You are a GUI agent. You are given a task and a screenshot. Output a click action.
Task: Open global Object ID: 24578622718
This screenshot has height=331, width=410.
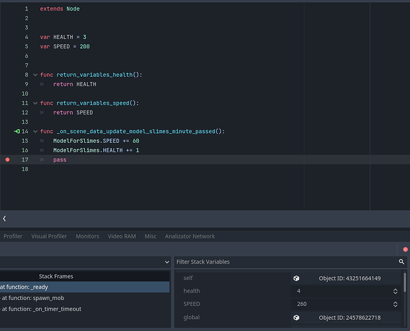point(349,318)
